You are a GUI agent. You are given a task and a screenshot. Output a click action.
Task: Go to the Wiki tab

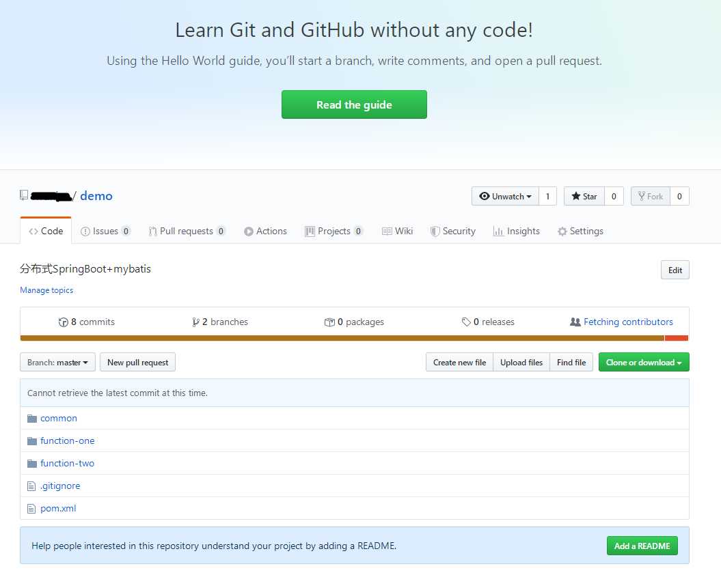coord(397,232)
